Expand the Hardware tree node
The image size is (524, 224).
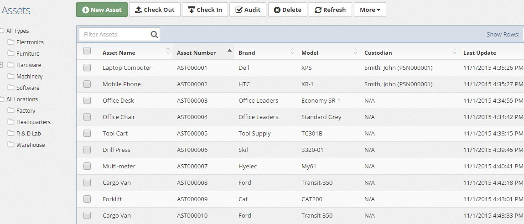(x=1, y=65)
